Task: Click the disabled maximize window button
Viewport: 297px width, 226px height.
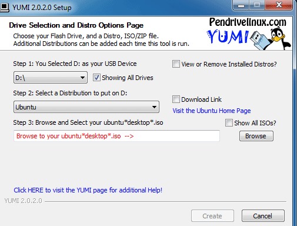Action: point(257,5)
